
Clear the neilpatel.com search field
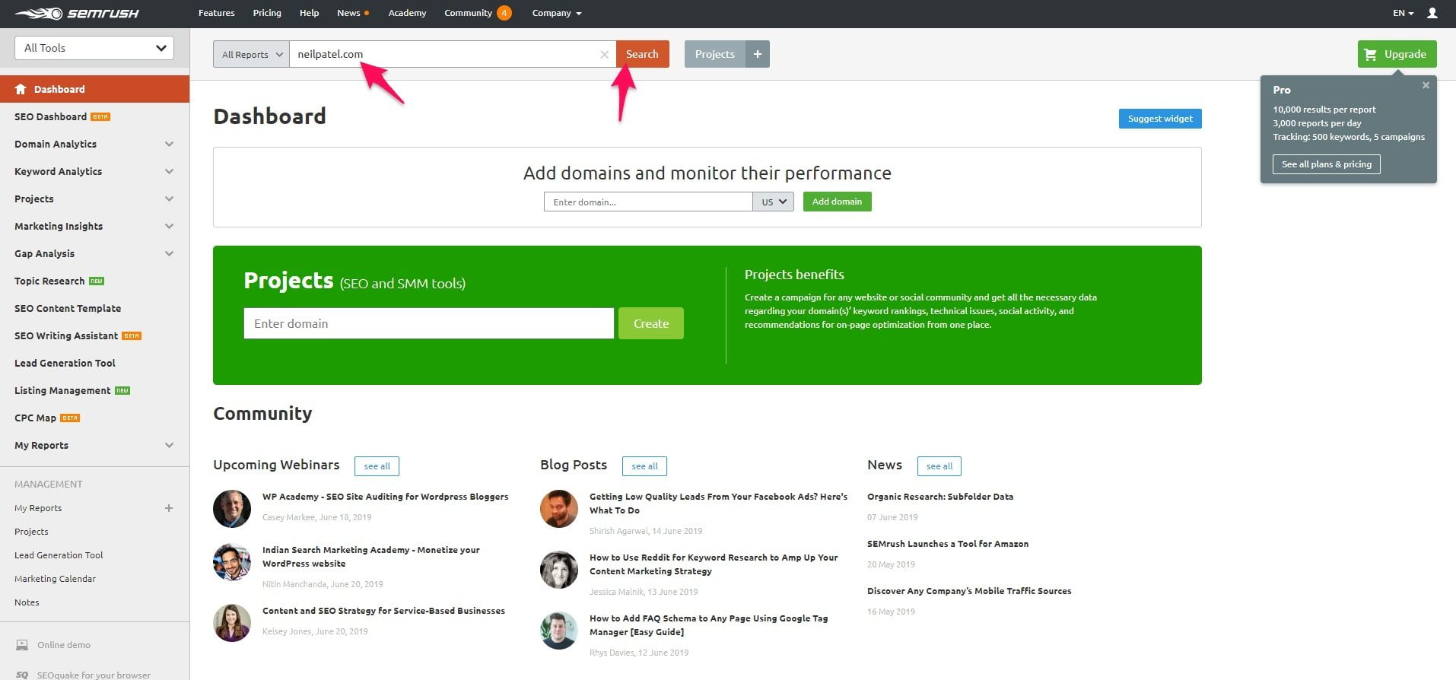604,54
